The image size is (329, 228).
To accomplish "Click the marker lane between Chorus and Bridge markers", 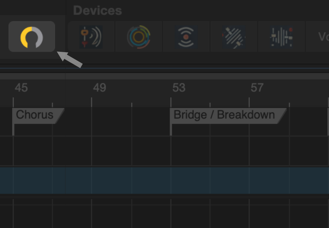I will [x=117, y=122].
